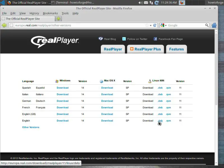Click the .deb link in the French row
The image size is (224, 168).
(160, 107)
